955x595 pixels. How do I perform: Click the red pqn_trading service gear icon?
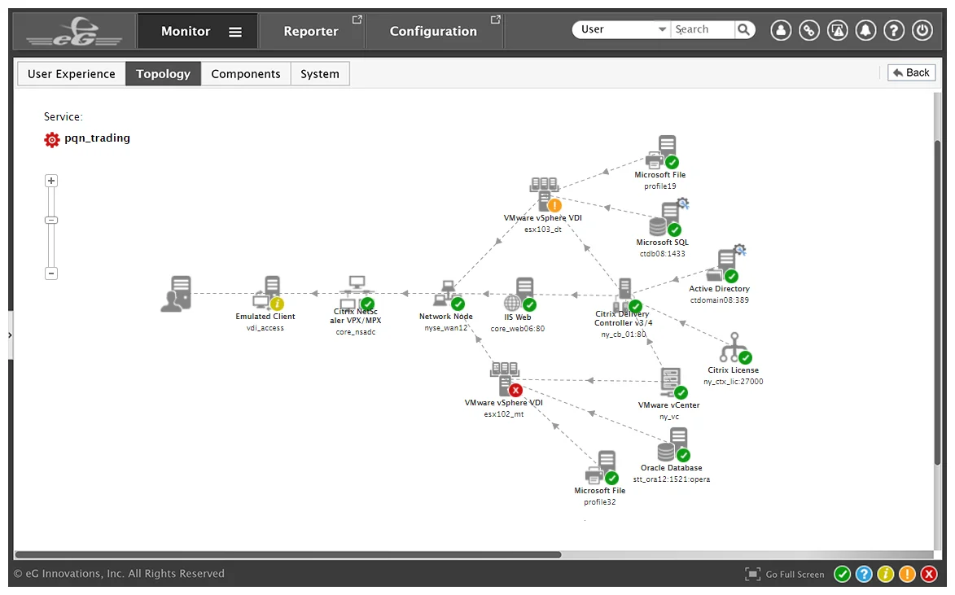52,139
